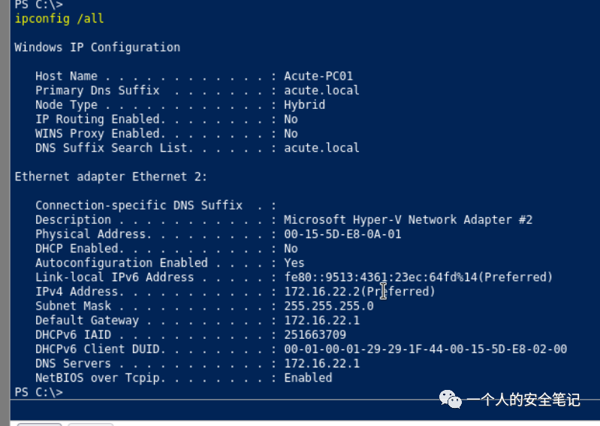
Task: Click the Windows IP Configuration heading
Action: (x=98, y=47)
